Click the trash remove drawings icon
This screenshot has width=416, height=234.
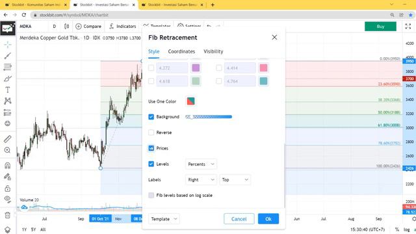point(7,215)
